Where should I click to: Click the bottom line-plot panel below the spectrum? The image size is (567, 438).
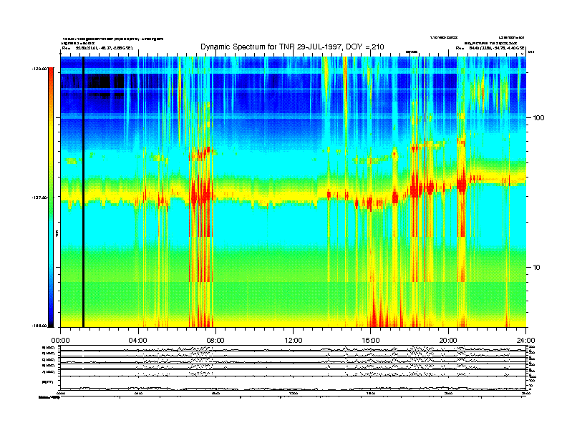pyautogui.click(x=294, y=369)
